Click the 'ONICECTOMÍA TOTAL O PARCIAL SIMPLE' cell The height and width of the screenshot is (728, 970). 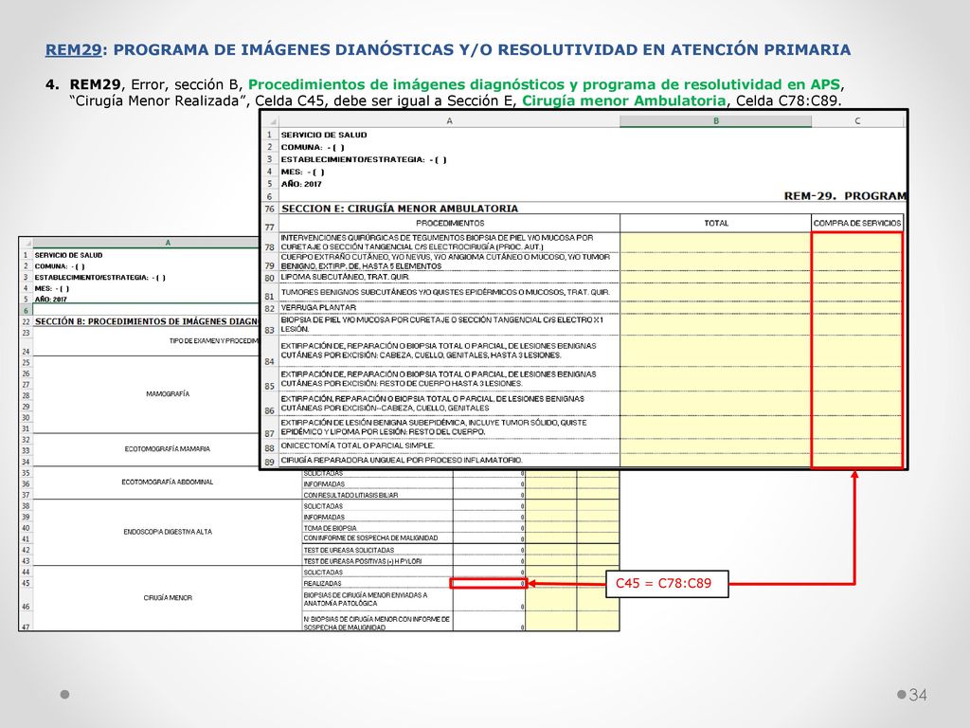point(450,446)
